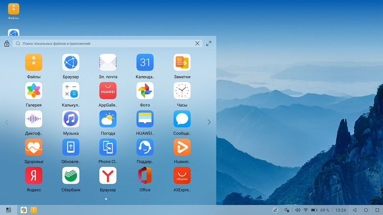The height and width of the screenshot is (215, 383).
Task: Toggle the launcher lock icon
Action: pyautogui.click(x=6, y=44)
